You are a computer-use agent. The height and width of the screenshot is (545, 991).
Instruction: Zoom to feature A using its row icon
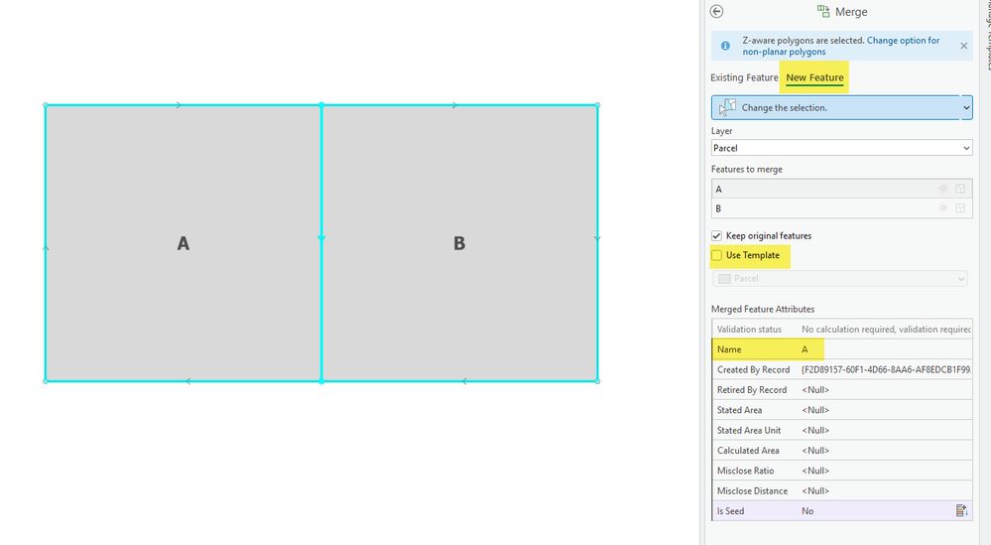960,189
